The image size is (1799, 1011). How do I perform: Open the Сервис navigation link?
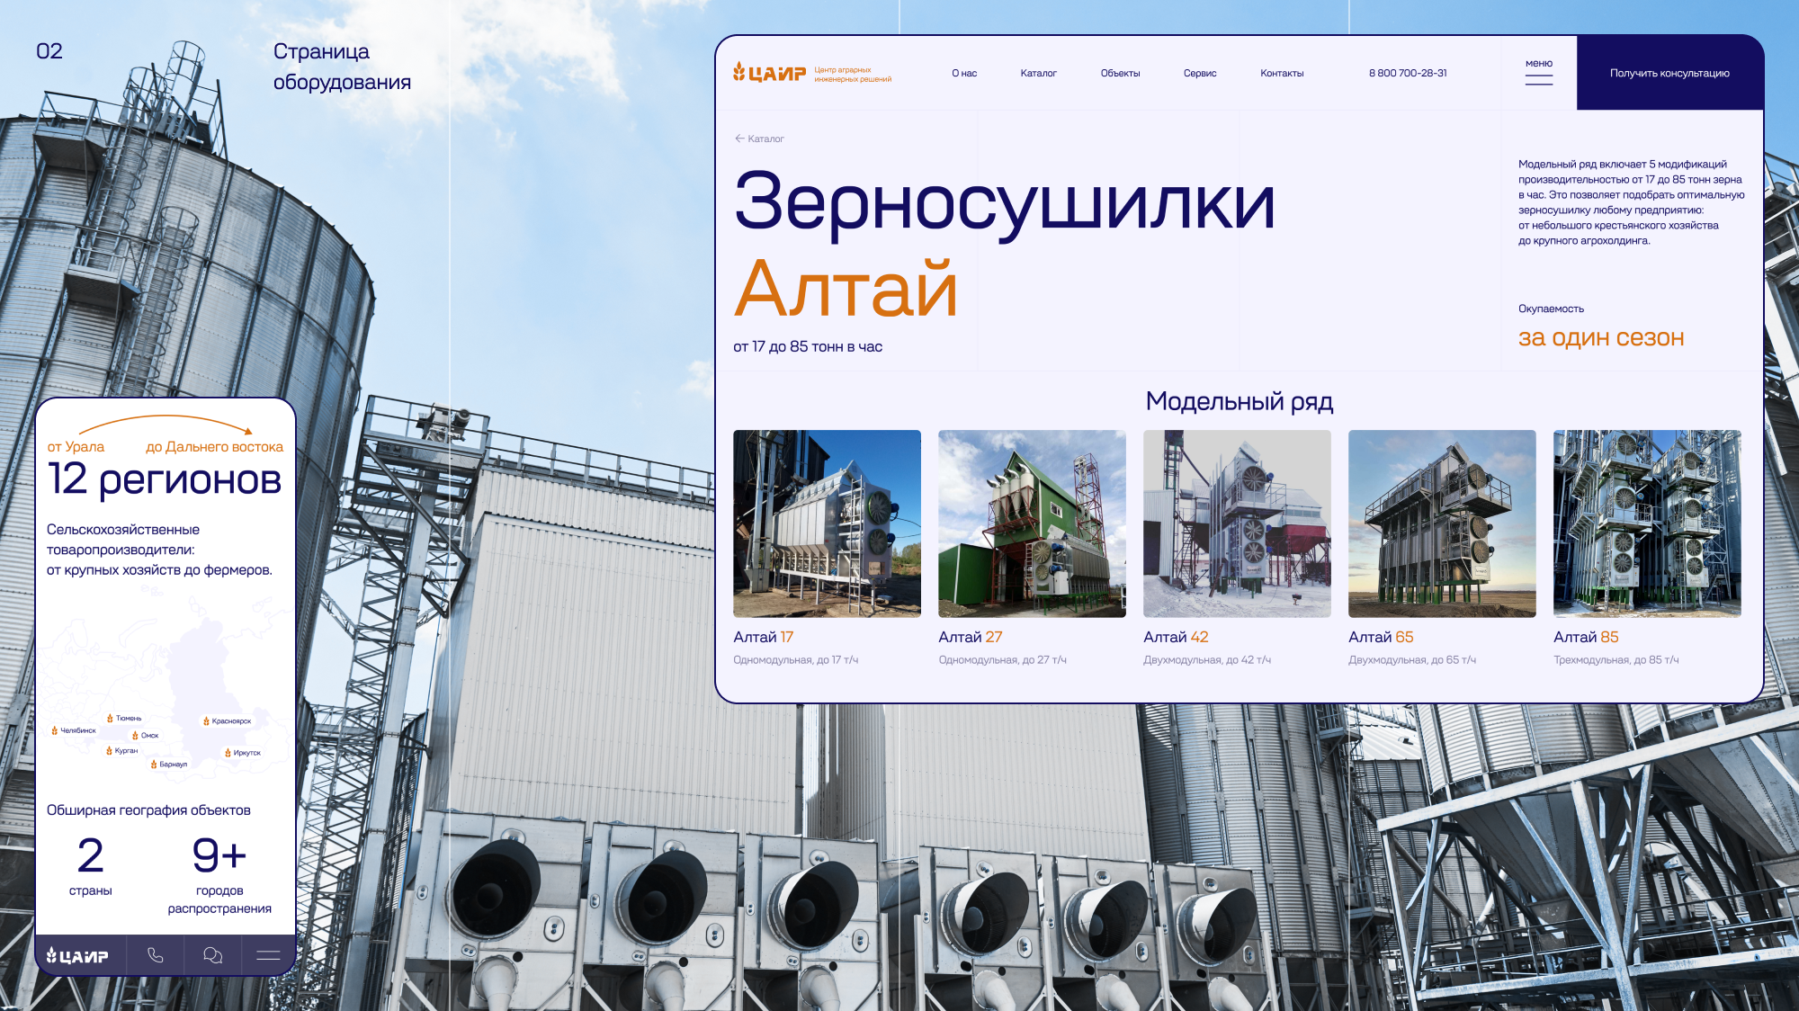coord(1199,74)
